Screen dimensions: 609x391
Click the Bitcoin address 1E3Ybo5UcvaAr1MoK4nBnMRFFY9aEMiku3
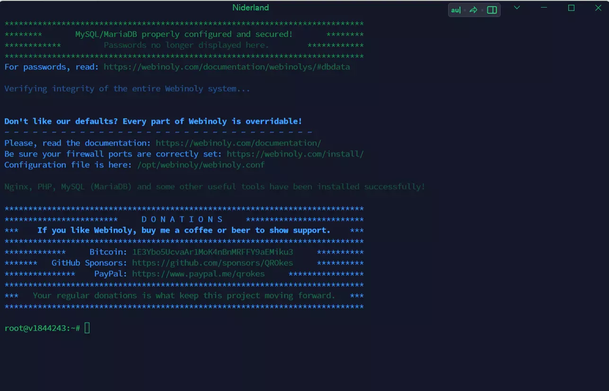(x=212, y=252)
